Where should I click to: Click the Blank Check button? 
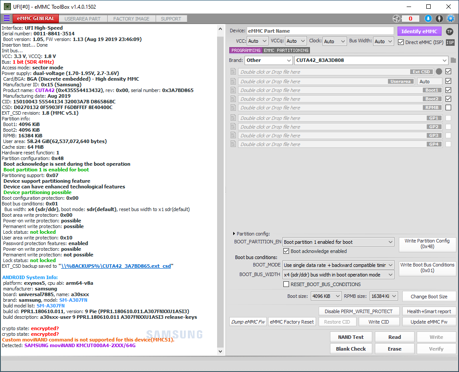tap(351, 349)
